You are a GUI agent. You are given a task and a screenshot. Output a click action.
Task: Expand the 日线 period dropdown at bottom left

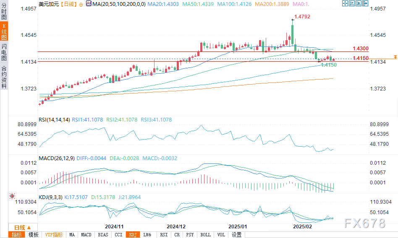point(16,226)
